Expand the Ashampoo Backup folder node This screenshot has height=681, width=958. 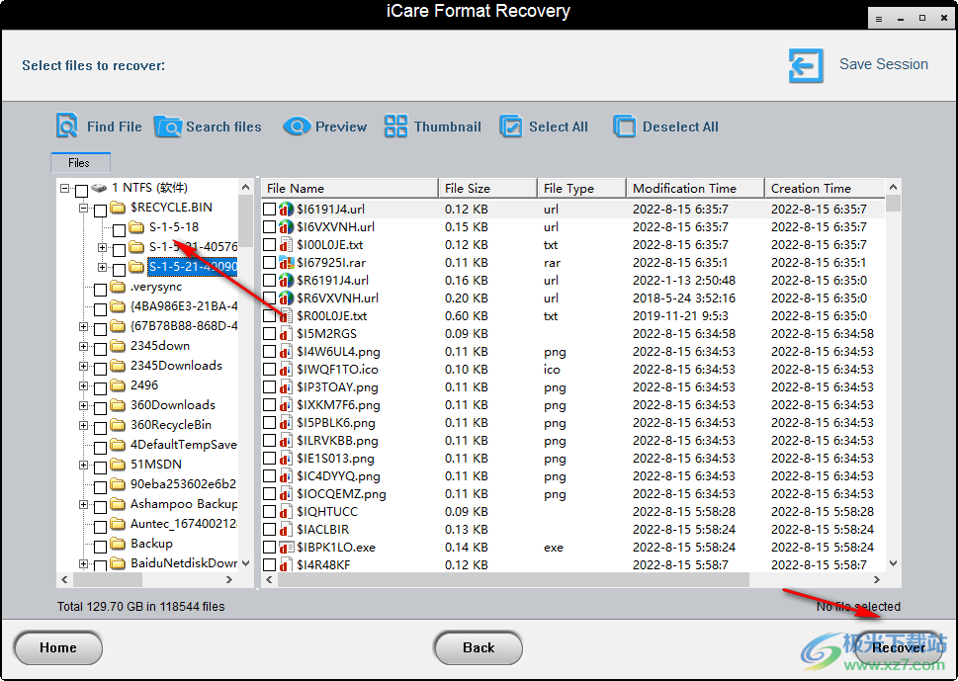coord(84,504)
